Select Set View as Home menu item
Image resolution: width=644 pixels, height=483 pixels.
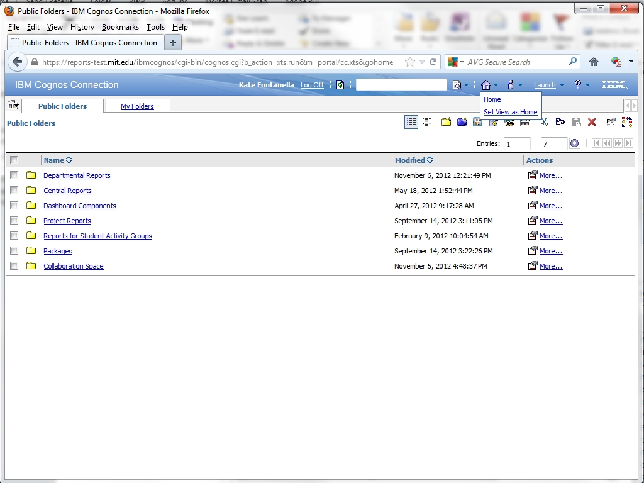(x=510, y=112)
